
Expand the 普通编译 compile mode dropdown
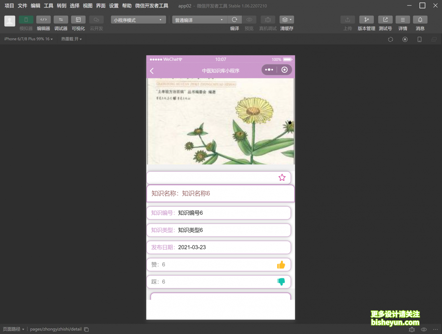pyautogui.click(x=200, y=20)
